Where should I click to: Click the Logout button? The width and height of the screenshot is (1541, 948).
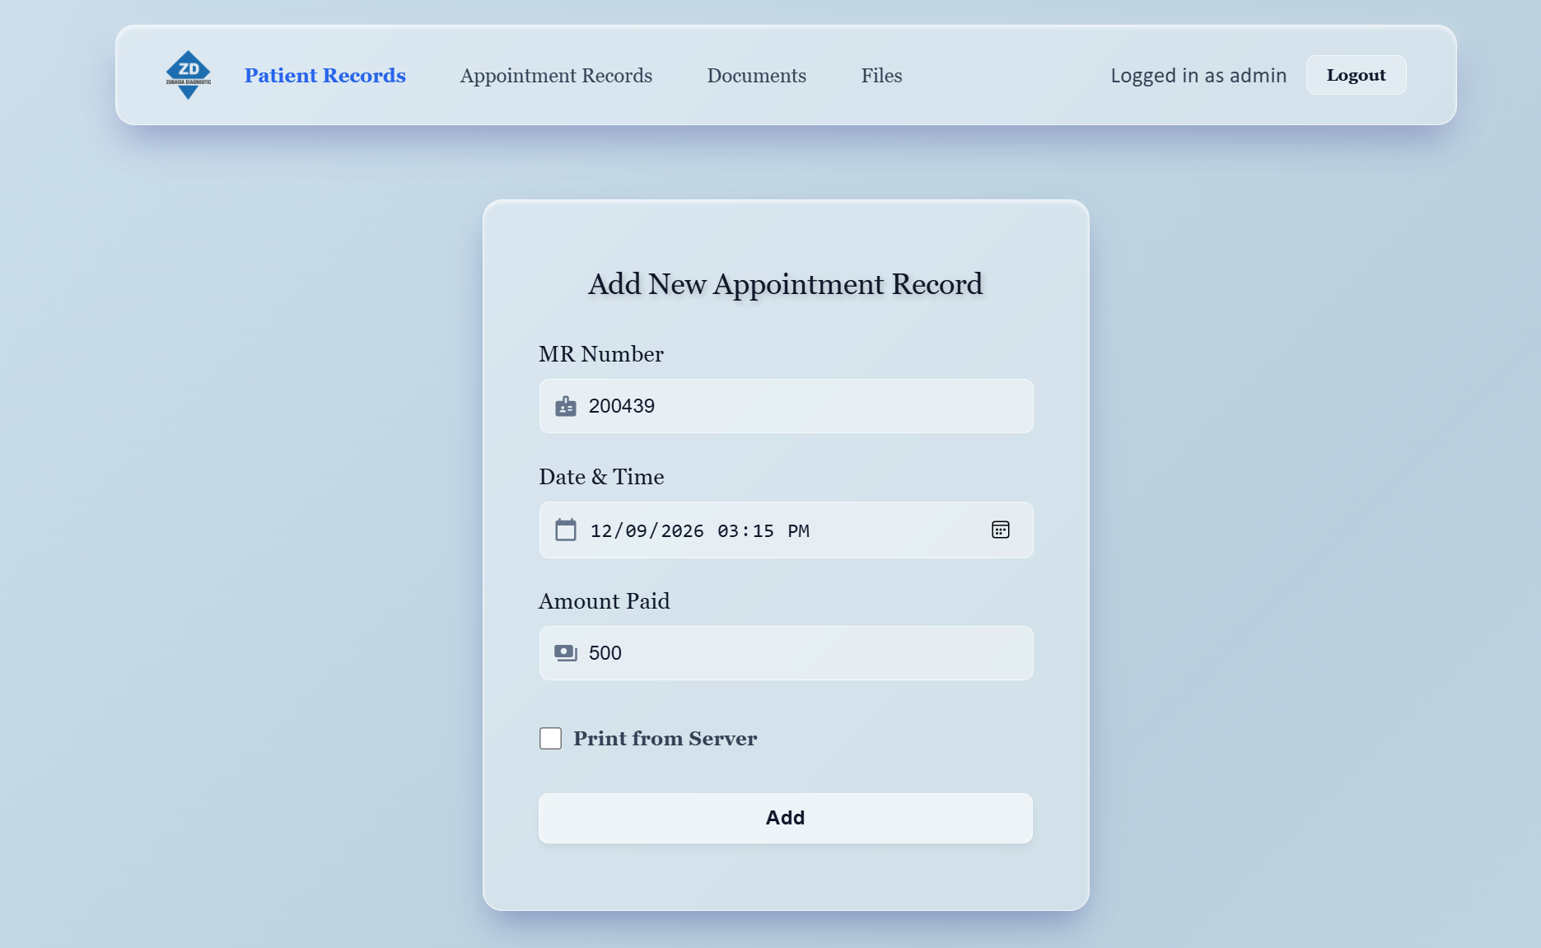1357,75
